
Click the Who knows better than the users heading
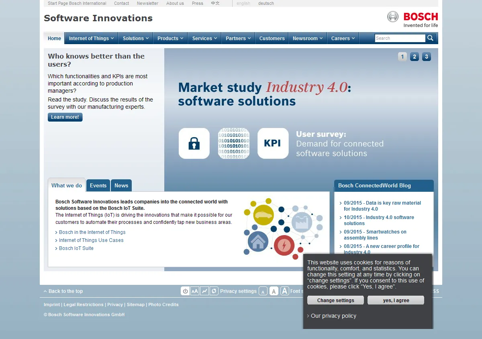pyautogui.click(x=96, y=60)
